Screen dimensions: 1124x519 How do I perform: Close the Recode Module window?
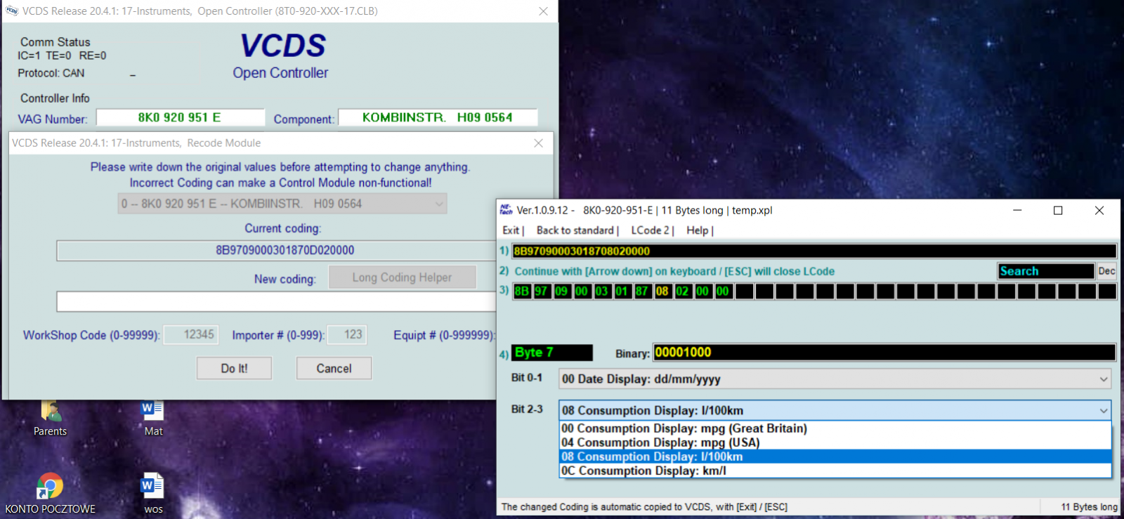click(x=538, y=143)
